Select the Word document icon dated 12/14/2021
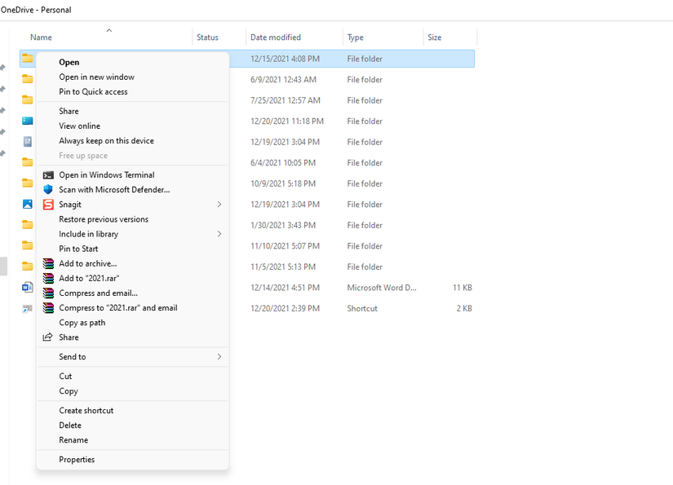 (x=28, y=287)
